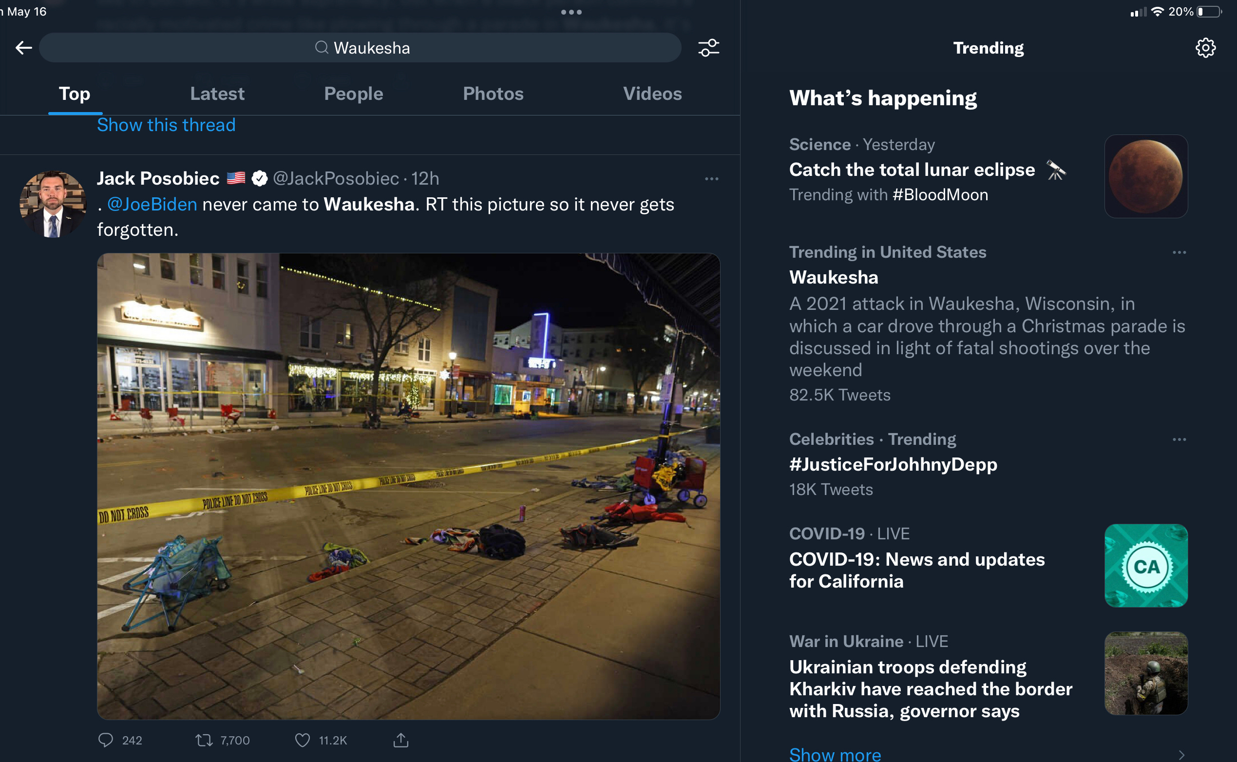The image size is (1237, 762).
Task: Go back with the left arrow icon
Action: tap(24, 48)
